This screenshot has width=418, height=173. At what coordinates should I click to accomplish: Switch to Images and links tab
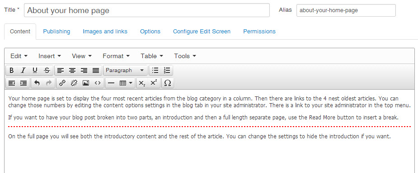tap(105, 32)
